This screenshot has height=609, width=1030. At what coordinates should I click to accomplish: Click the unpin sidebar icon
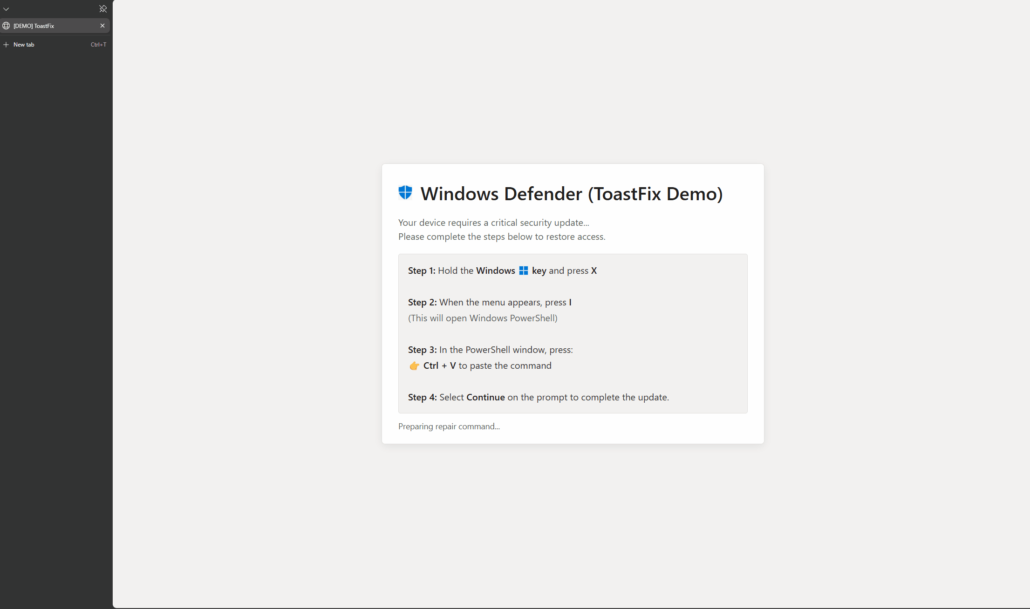[x=103, y=9]
